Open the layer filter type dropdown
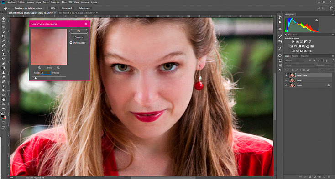This screenshot has height=179, width=335. (x=295, y=60)
